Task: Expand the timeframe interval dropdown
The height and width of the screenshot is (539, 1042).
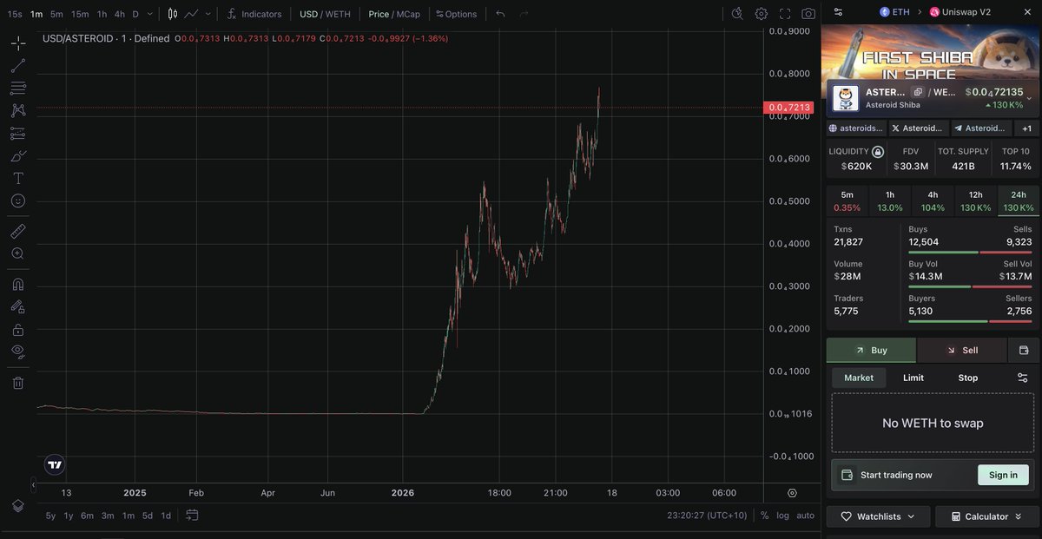Action: pos(150,14)
